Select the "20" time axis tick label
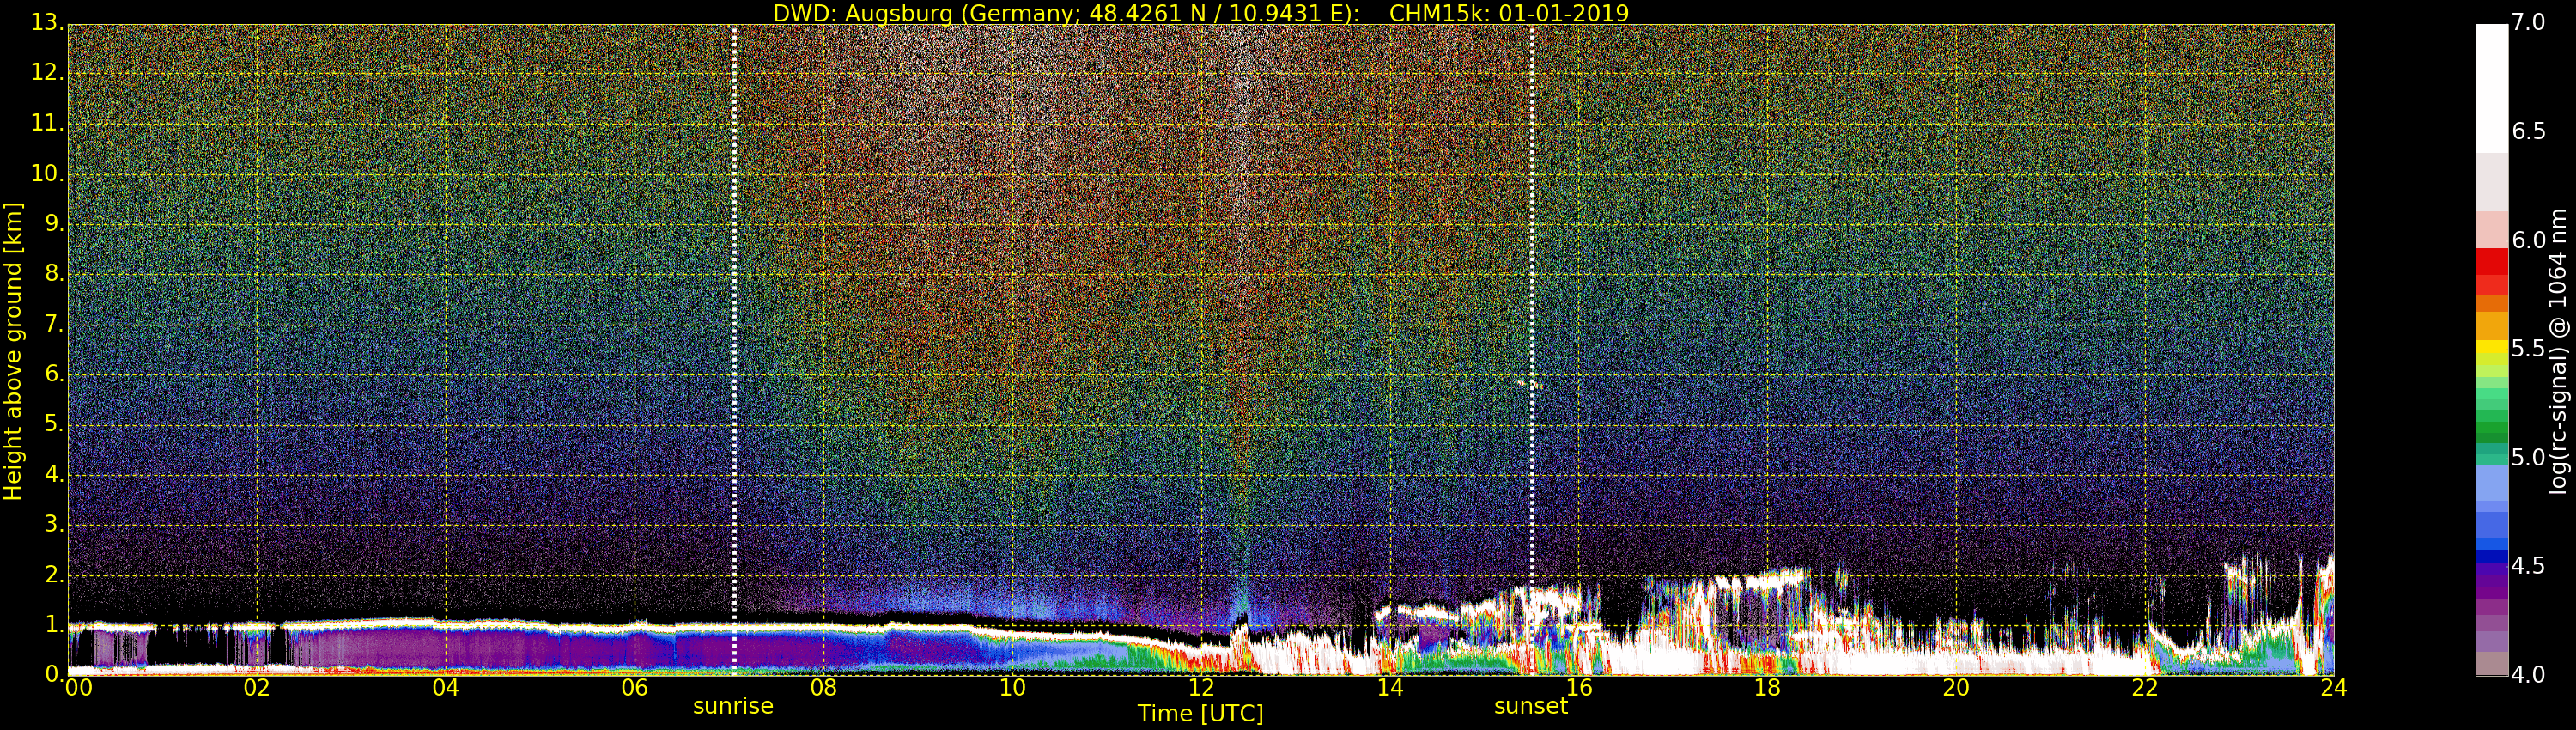This screenshot has width=2576, height=730. click(1957, 688)
